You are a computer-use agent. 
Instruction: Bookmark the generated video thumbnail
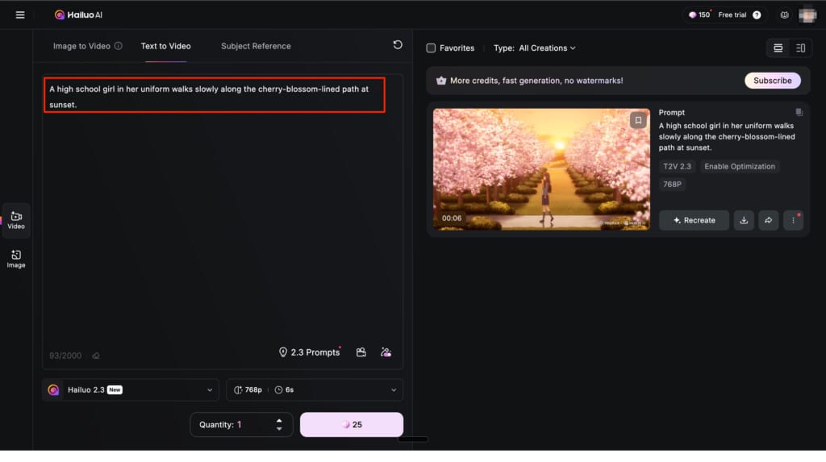click(638, 120)
